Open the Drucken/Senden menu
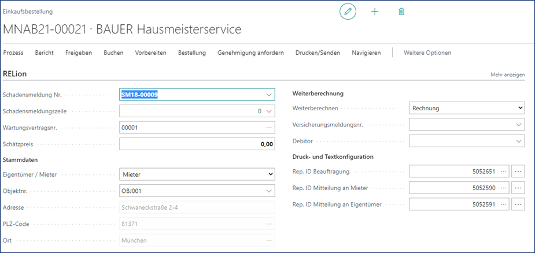This screenshot has height=253, width=535. 318,53
